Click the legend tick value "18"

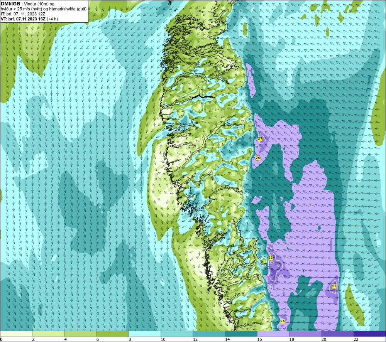tap(292, 339)
